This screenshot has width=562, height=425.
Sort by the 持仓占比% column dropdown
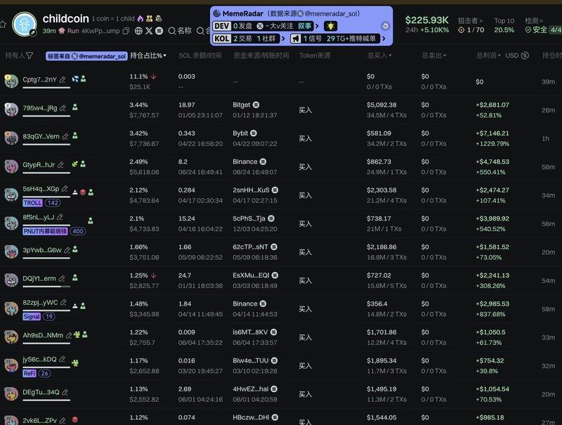pos(148,55)
